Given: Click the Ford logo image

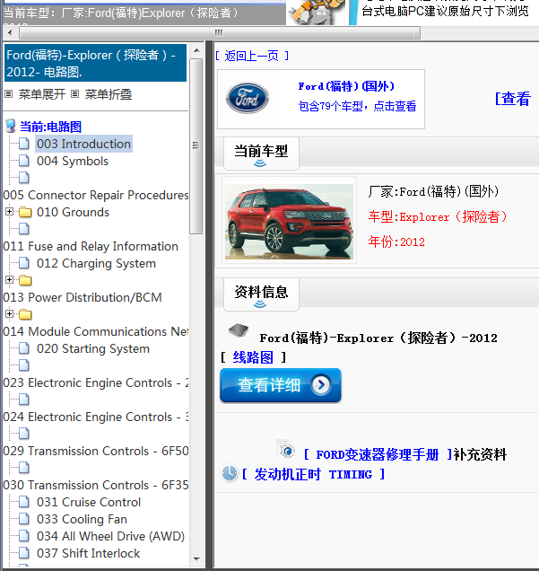Looking at the screenshot, I should click(248, 98).
